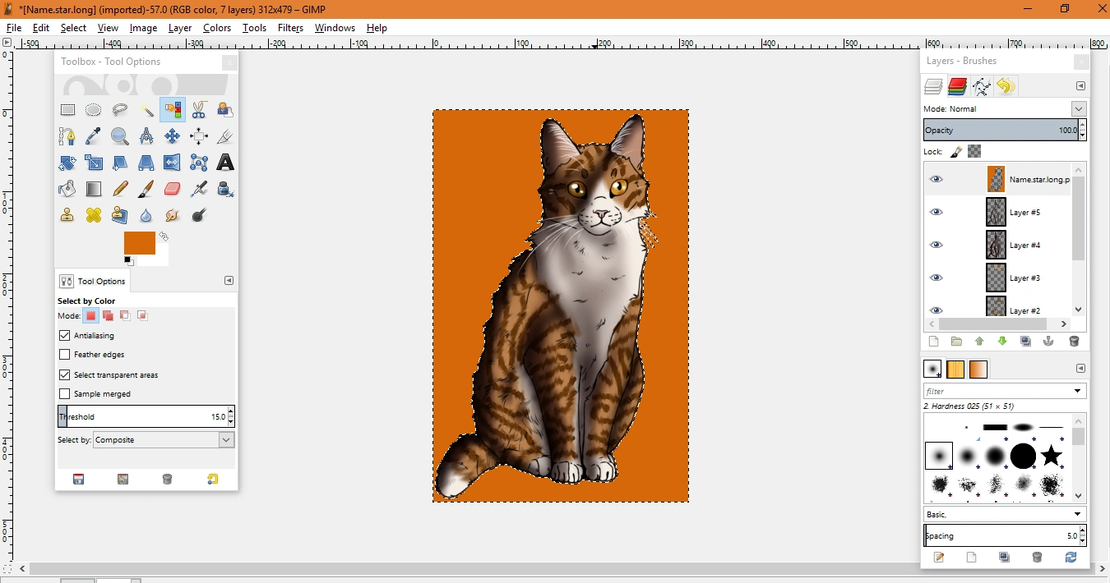Switch to the Paintbrush tool
Viewport: 1110px width, 583px height.
pyautogui.click(x=146, y=189)
